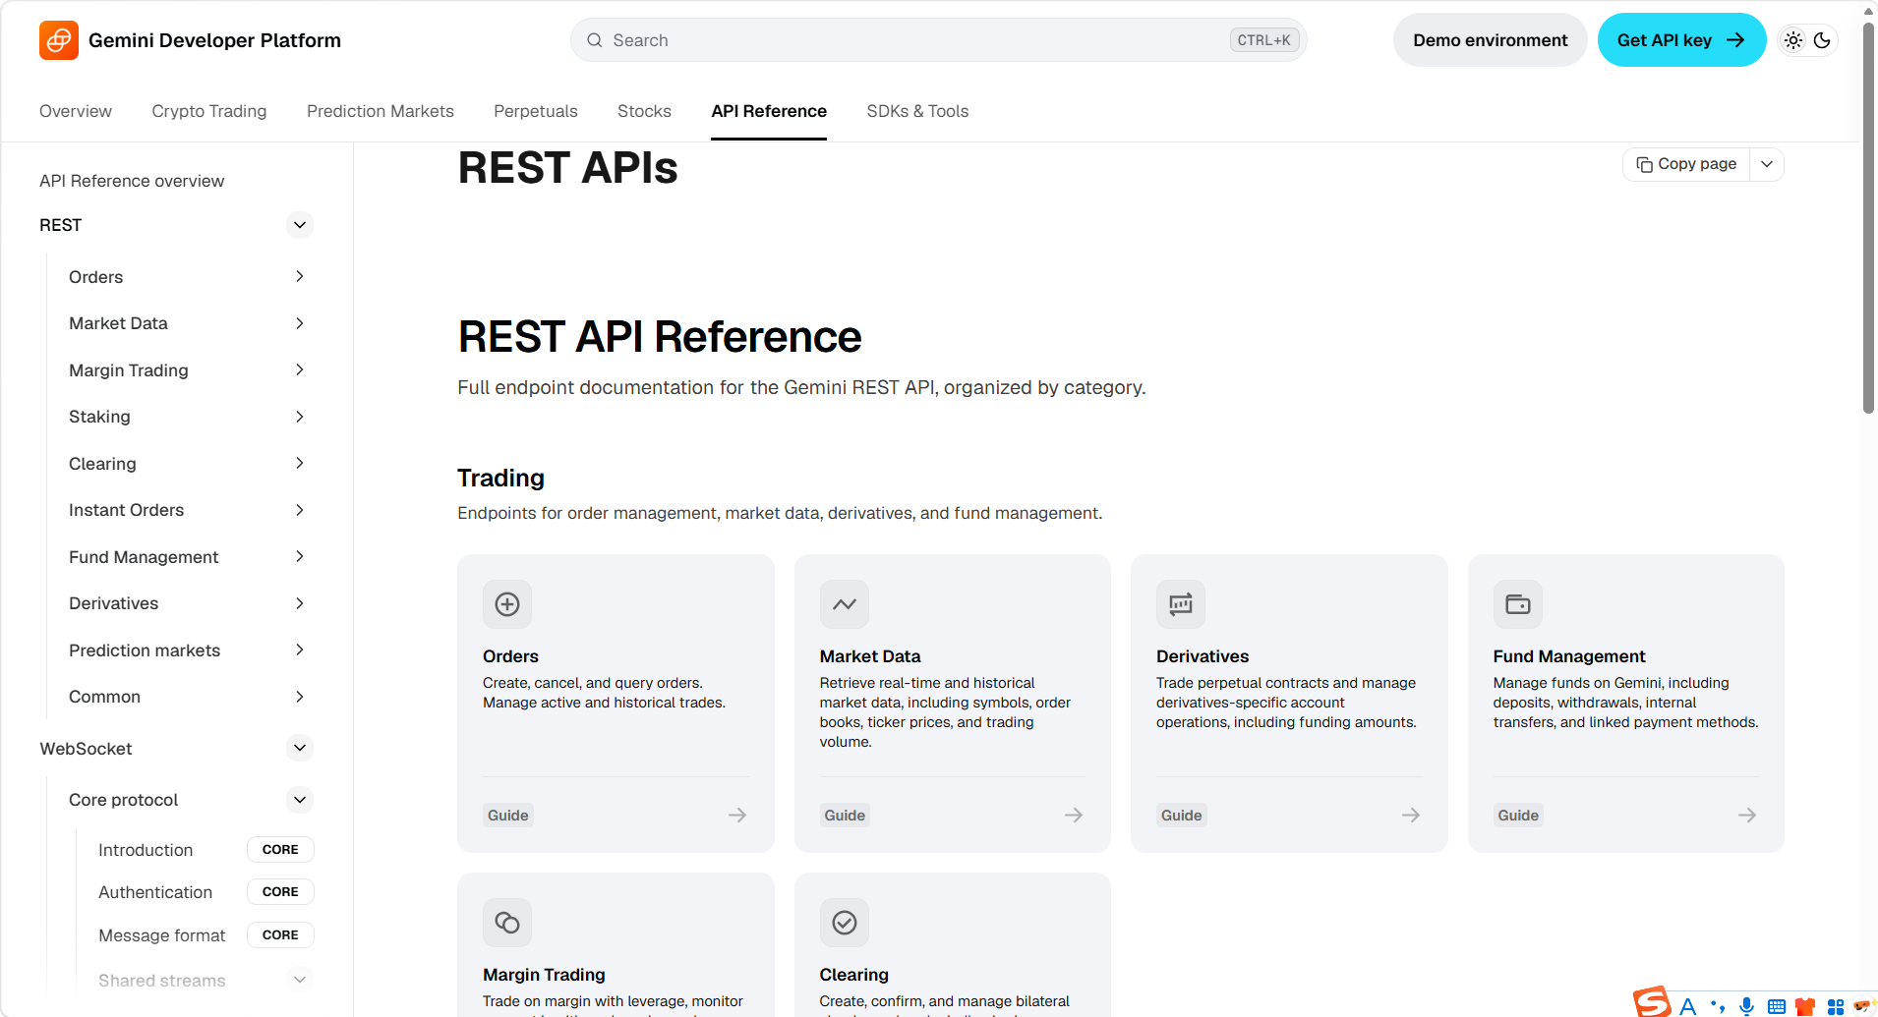Click the copy icon in Copy page
The height and width of the screenshot is (1017, 1878).
click(x=1644, y=164)
